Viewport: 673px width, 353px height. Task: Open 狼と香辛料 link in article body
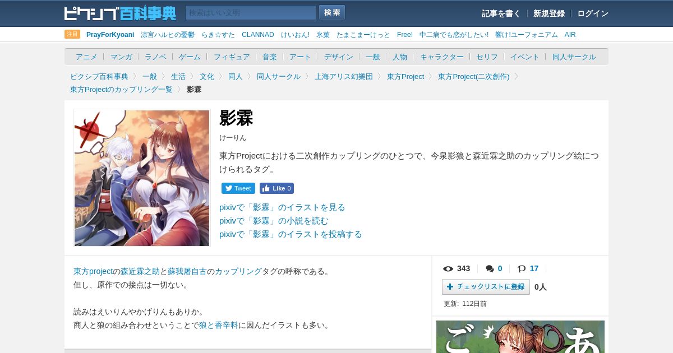click(219, 325)
